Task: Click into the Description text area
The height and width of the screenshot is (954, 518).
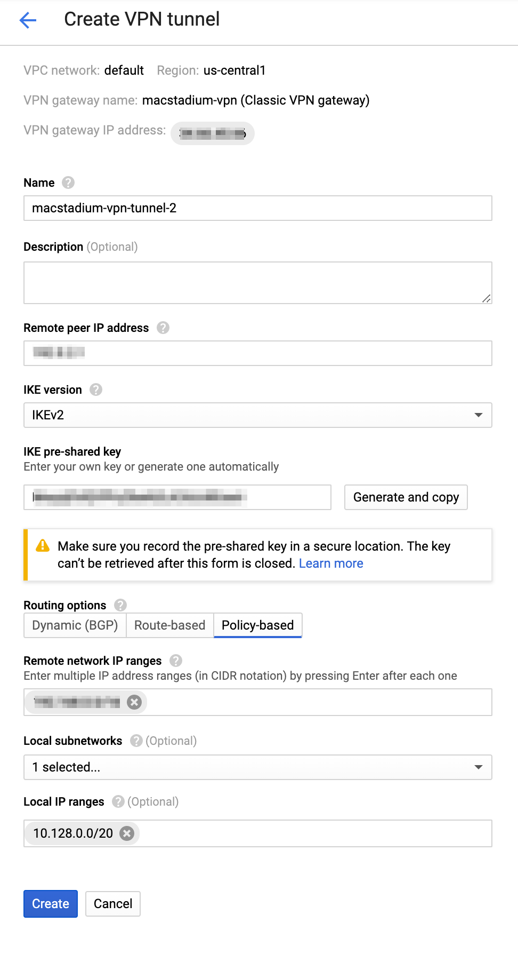Action: (258, 283)
